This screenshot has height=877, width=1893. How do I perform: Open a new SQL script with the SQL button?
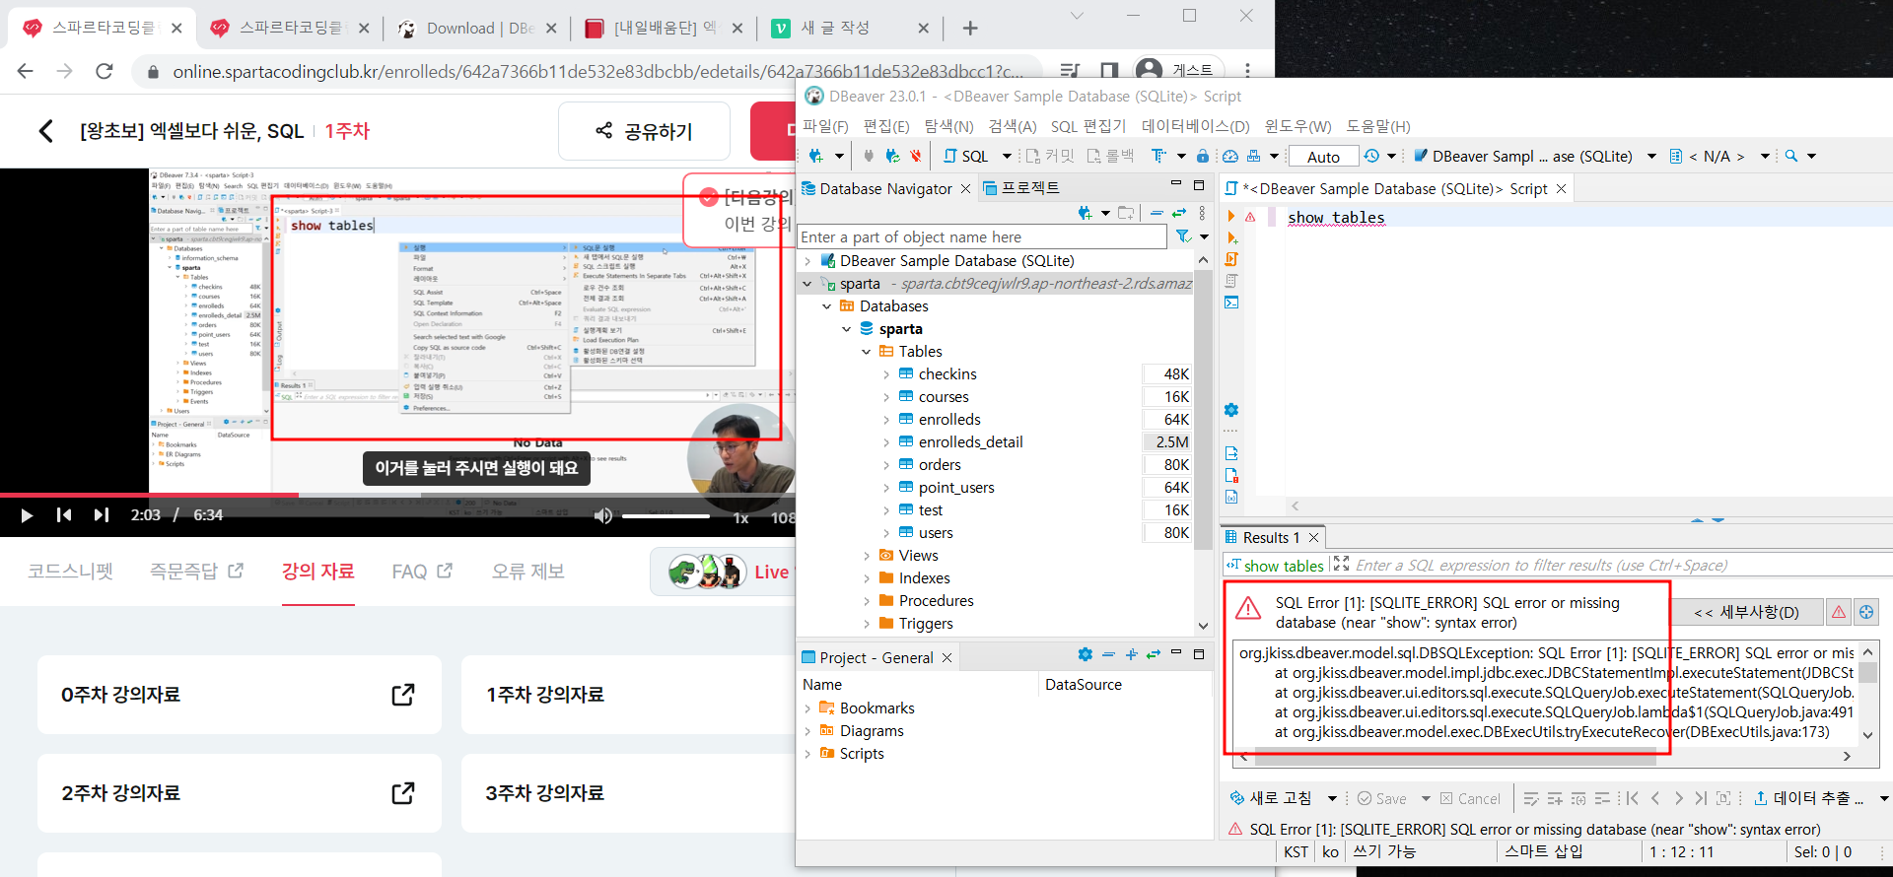pos(966,156)
